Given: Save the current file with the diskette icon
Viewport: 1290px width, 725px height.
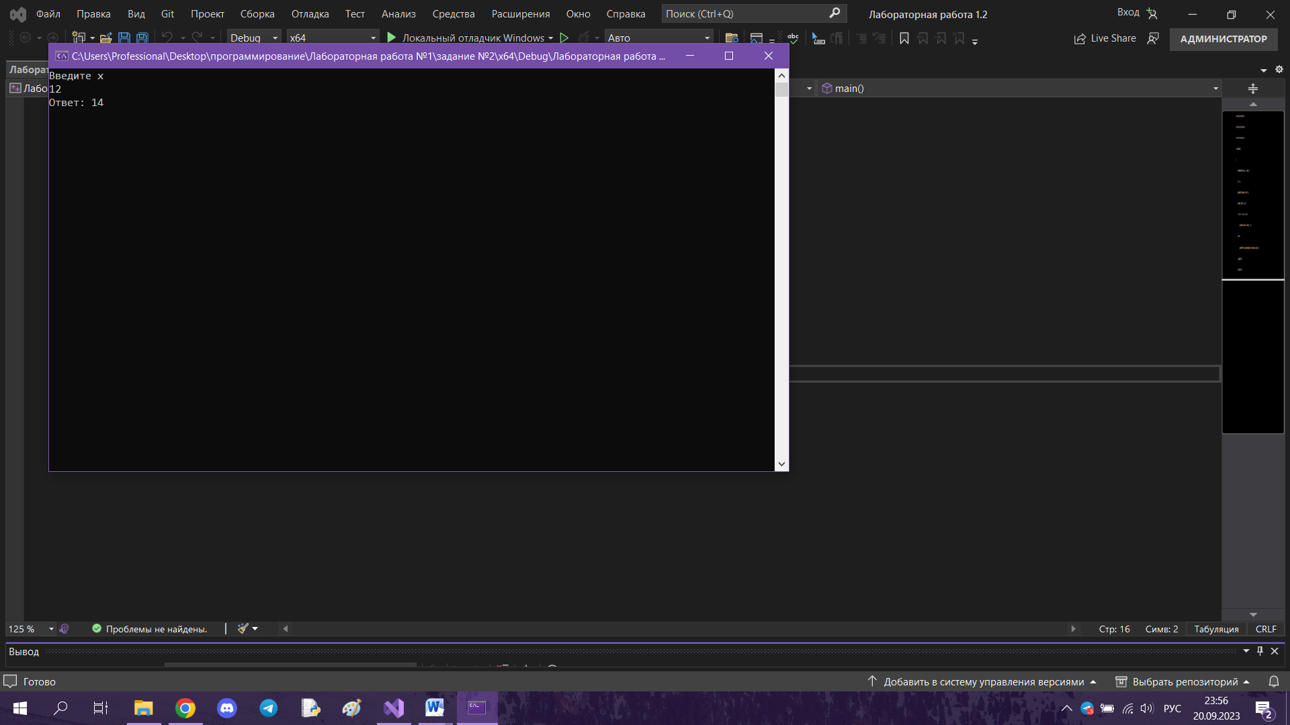Looking at the screenshot, I should click(124, 38).
